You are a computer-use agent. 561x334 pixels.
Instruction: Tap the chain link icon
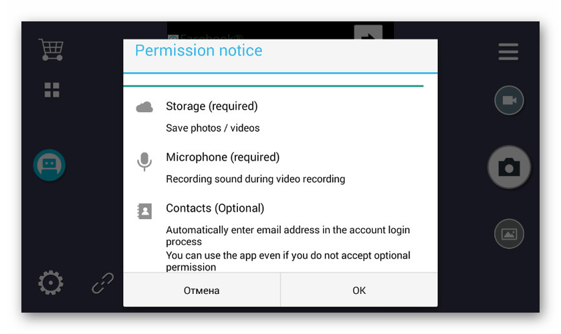point(103,283)
